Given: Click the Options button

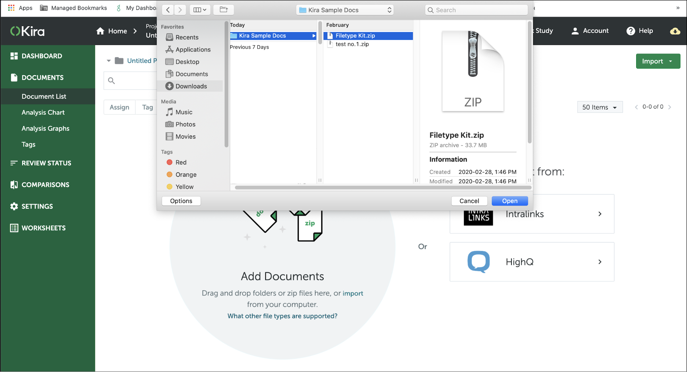Looking at the screenshot, I should tap(181, 201).
